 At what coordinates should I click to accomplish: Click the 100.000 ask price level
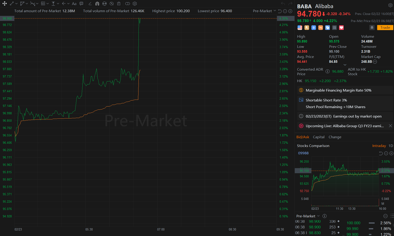354,223
